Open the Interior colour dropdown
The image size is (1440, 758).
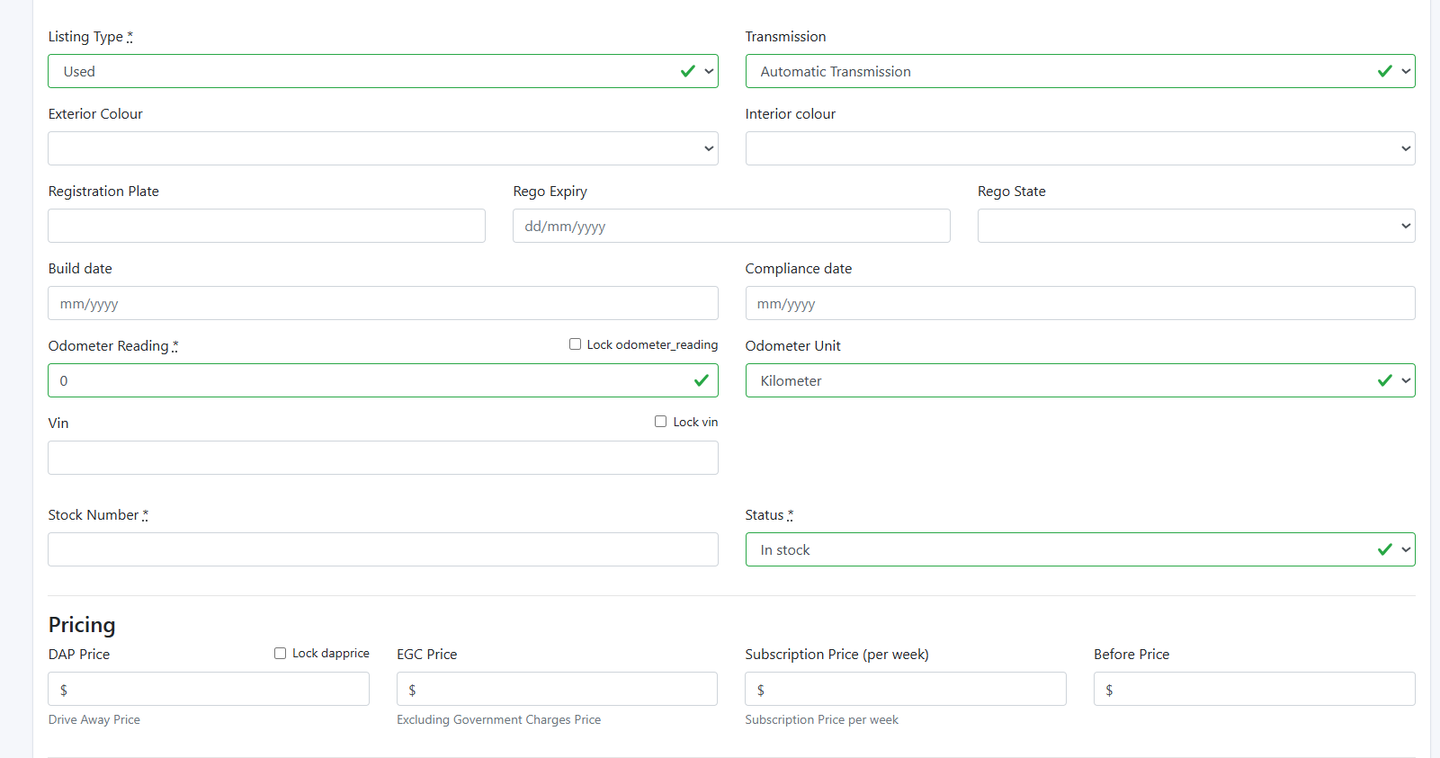tap(1079, 148)
